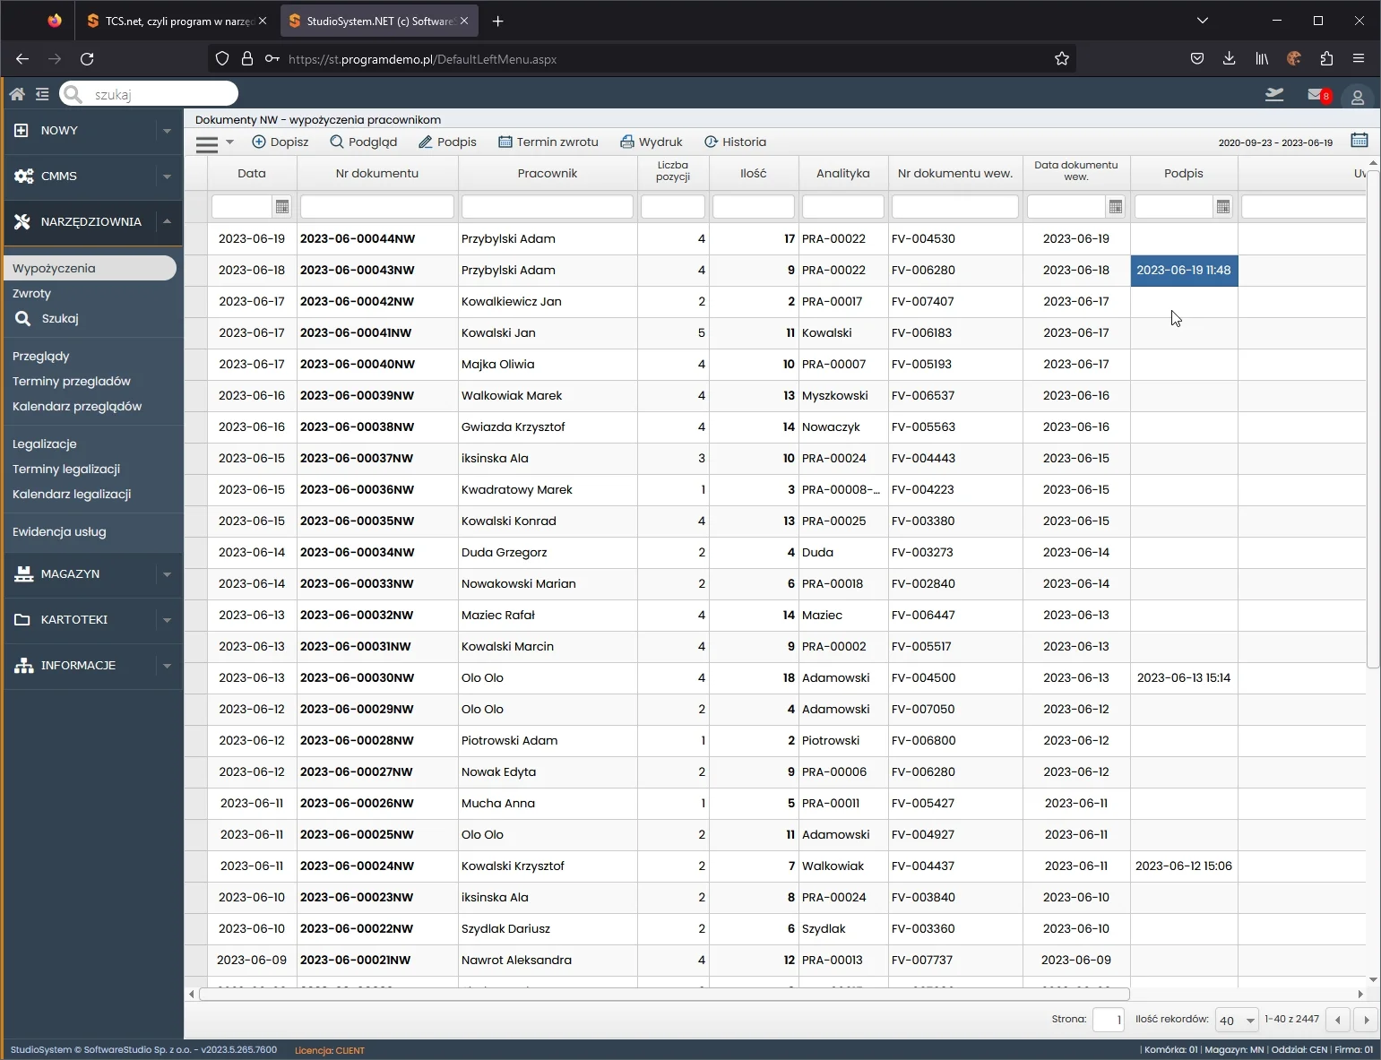The height and width of the screenshot is (1060, 1381).
Task: Open Kalendarz przeglądów in sidebar
Action: pos(77,406)
